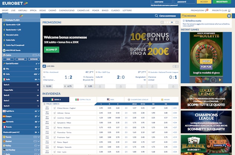Click the stats icon in the Chievo Verona - Cagliari row

tap(55, 108)
